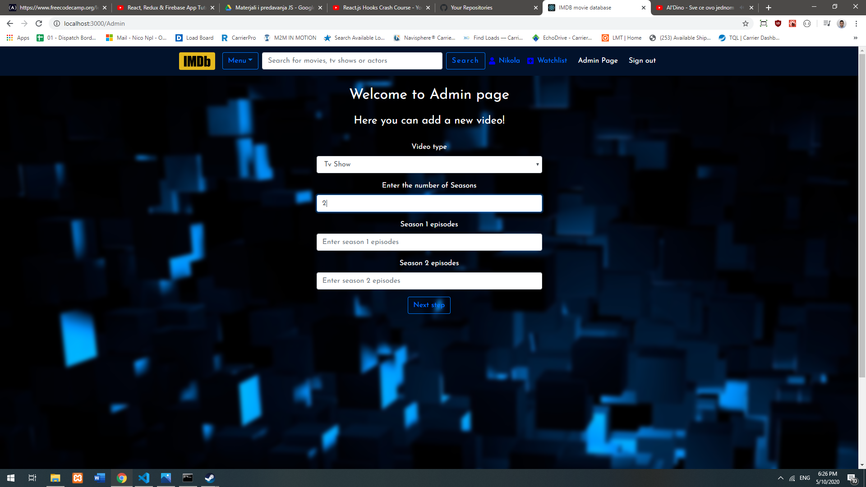
Task: Click the Next step button
Action: tap(429, 305)
